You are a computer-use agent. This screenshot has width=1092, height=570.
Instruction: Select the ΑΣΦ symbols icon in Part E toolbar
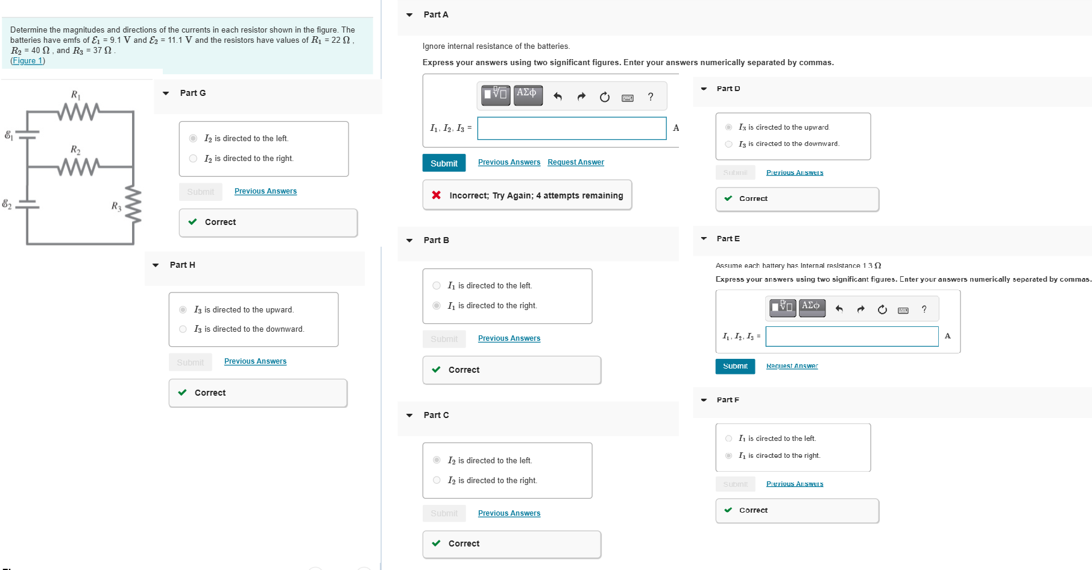(812, 307)
